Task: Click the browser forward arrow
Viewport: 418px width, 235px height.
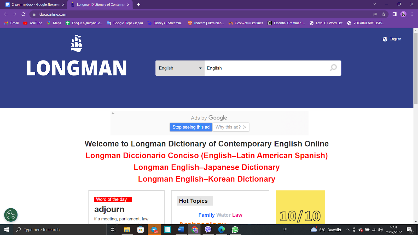Action: [15, 14]
